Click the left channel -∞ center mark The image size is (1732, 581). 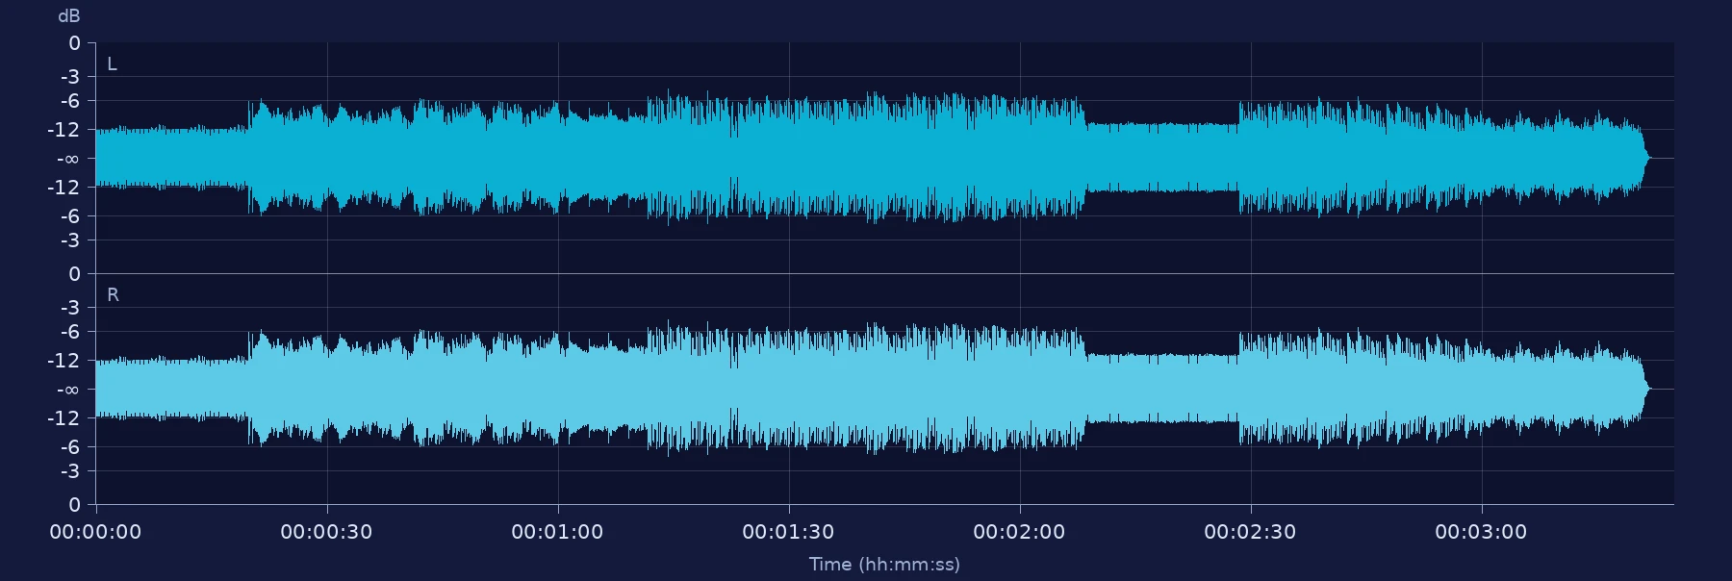point(68,159)
